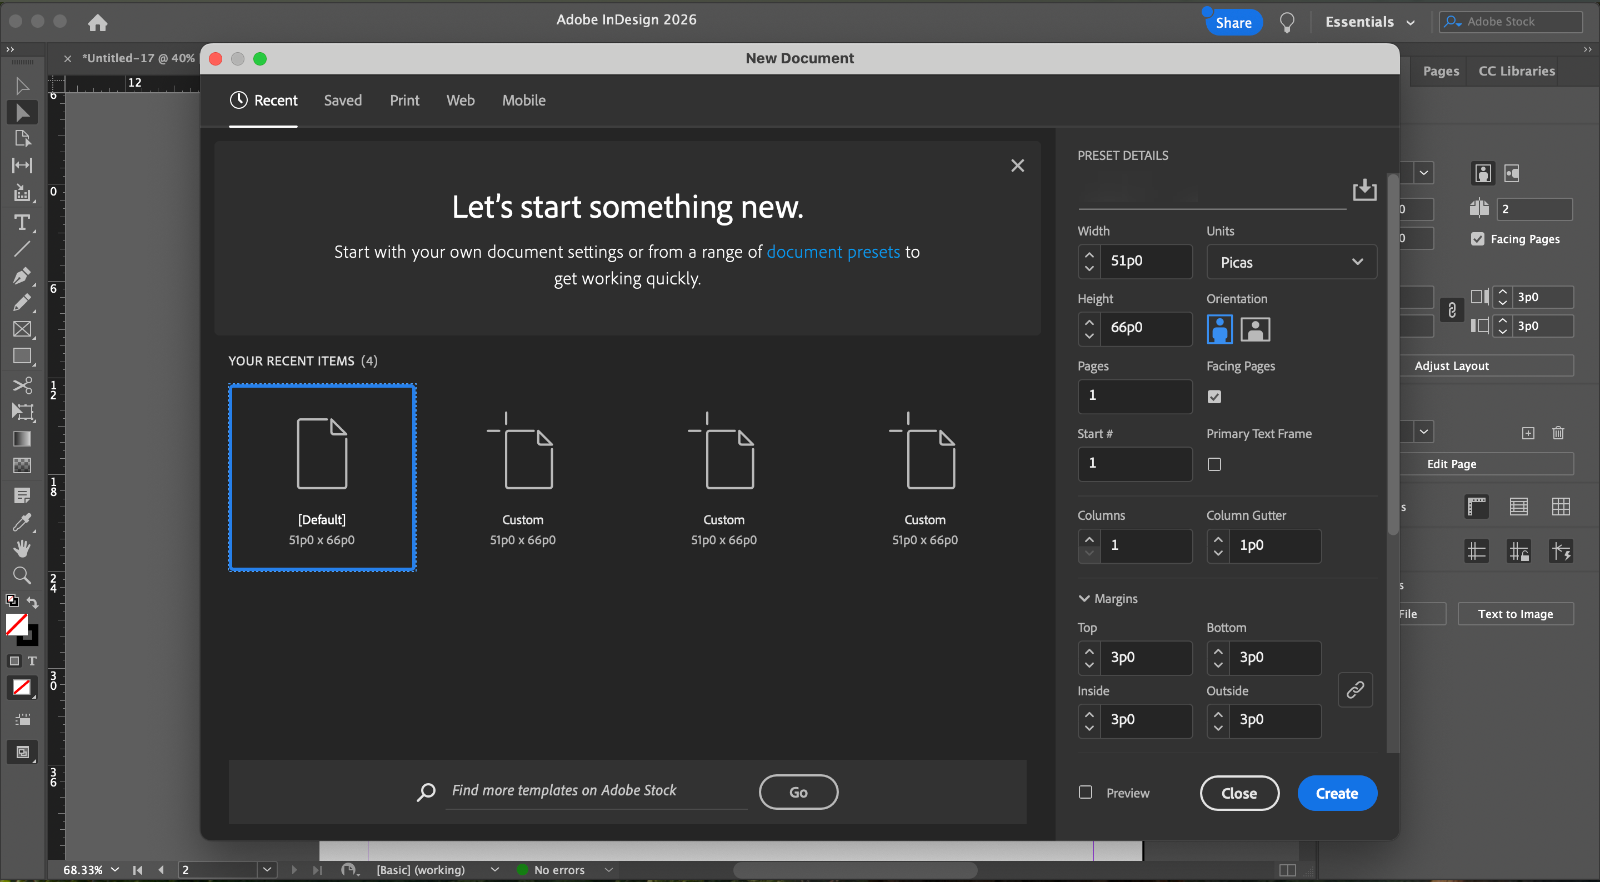The width and height of the screenshot is (1600, 882).
Task: Click the Home icon in the title bar
Action: tap(98, 23)
